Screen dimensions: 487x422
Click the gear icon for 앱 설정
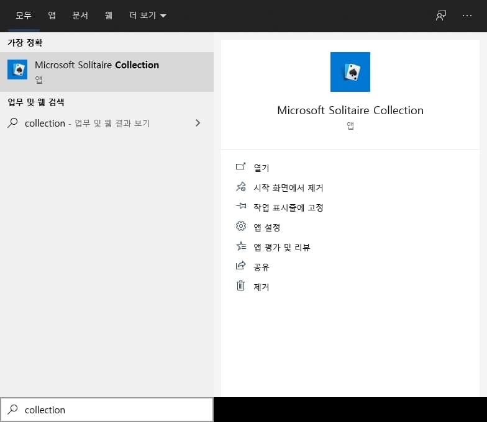coord(241,226)
